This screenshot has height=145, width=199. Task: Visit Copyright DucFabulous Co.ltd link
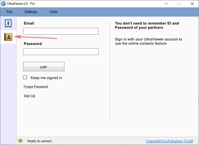tap(169, 141)
